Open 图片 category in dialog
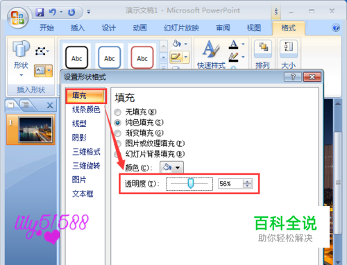The height and width of the screenshot is (265, 347). (79, 180)
